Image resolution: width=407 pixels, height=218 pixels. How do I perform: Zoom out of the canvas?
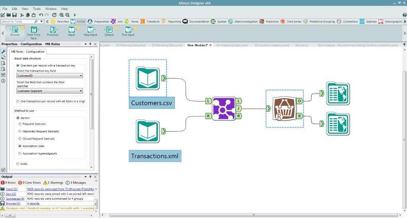pos(68,15)
